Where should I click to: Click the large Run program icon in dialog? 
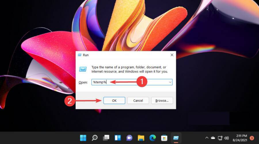tap(83, 69)
